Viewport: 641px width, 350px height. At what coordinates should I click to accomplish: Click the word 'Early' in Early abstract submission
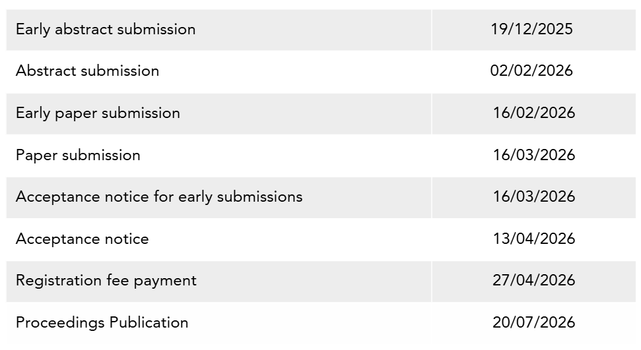(x=32, y=30)
